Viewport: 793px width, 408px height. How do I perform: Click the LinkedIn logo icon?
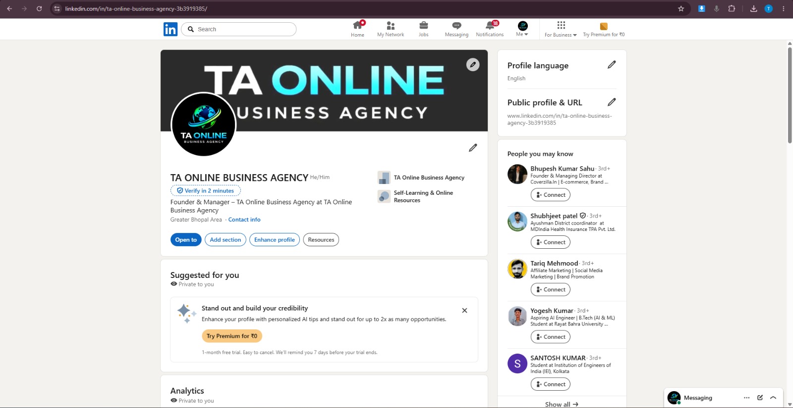(170, 29)
